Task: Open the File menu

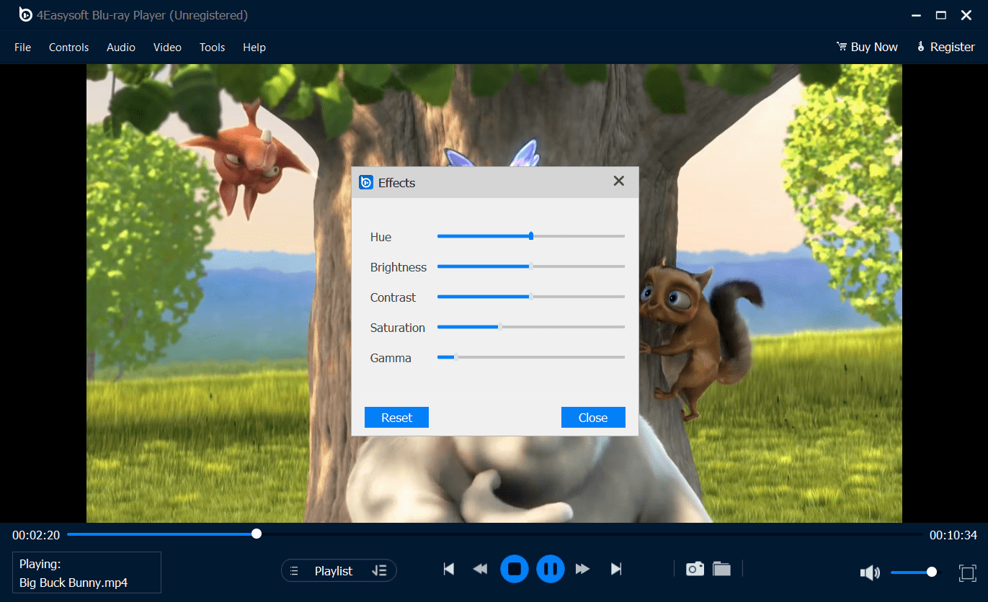Action: click(x=23, y=48)
